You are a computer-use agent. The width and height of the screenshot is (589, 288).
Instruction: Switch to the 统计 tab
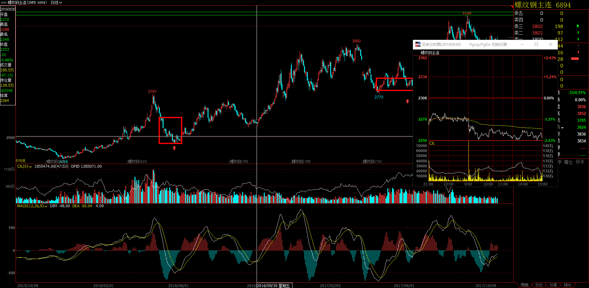click(x=568, y=285)
